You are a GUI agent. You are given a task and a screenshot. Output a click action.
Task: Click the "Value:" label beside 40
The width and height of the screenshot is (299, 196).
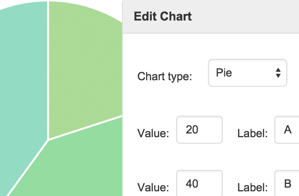point(153,188)
